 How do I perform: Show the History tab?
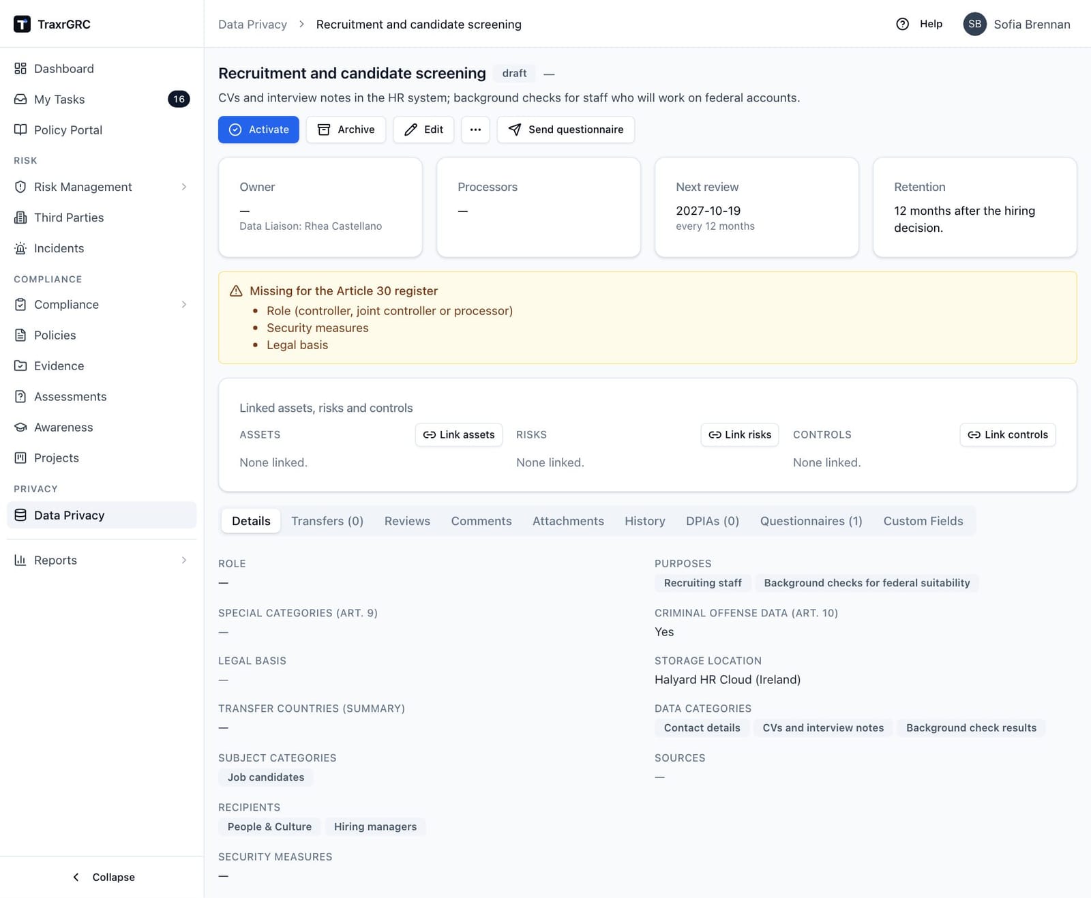pyautogui.click(x=645, y=521)
